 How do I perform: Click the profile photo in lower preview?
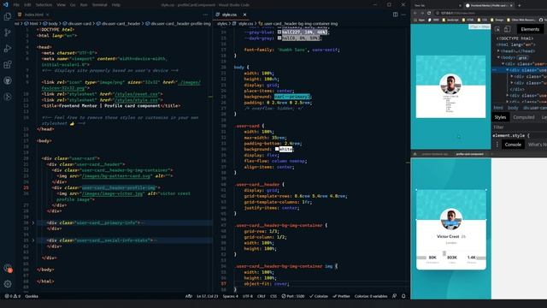tap(451, 219)
